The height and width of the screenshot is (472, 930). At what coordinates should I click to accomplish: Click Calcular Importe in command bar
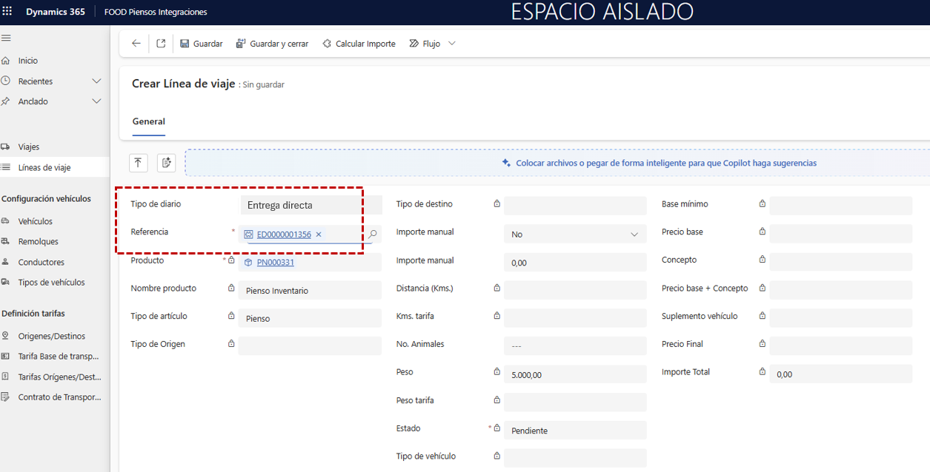click(x=359, y=44)
